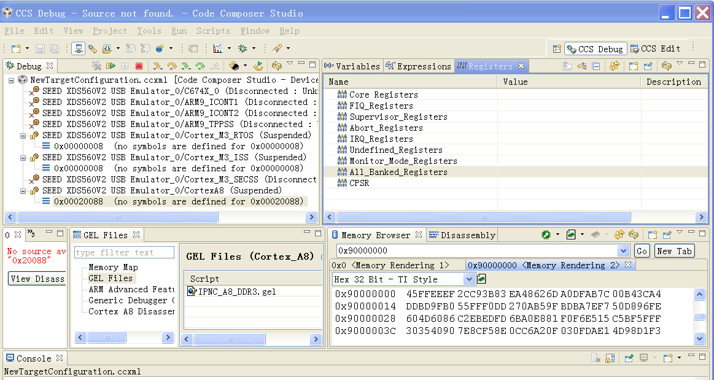714x380 pixels.
Task: Click the load memory document icon in Memory Browser
Action: pyautogui.click(x=571, y=235)
